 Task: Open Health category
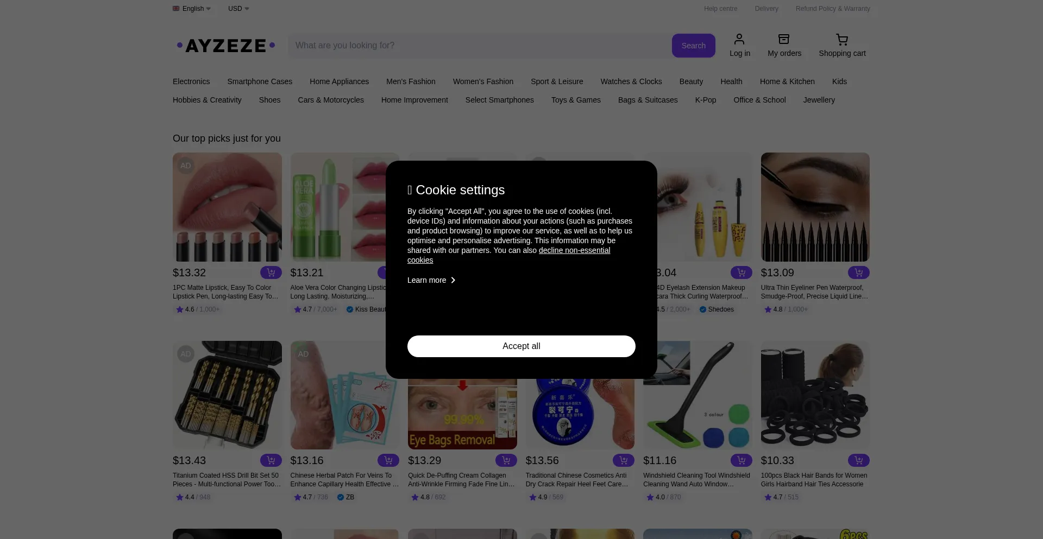click(x=731, y=81)
